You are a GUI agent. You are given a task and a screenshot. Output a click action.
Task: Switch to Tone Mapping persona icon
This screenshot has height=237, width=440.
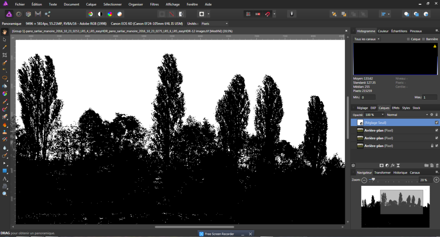click(x=38, y=14)
